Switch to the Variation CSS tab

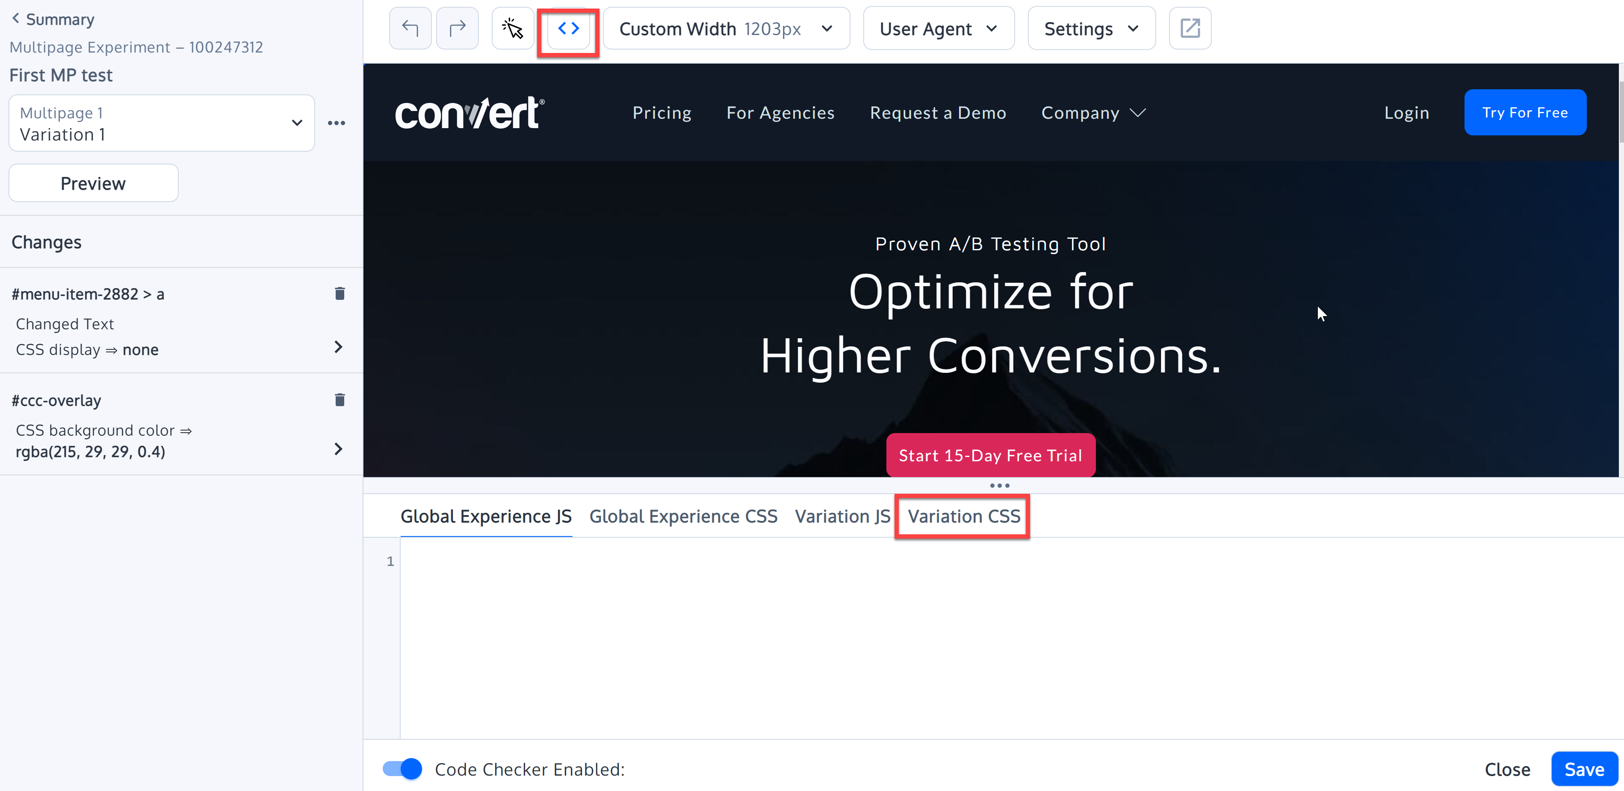[961, 516]
